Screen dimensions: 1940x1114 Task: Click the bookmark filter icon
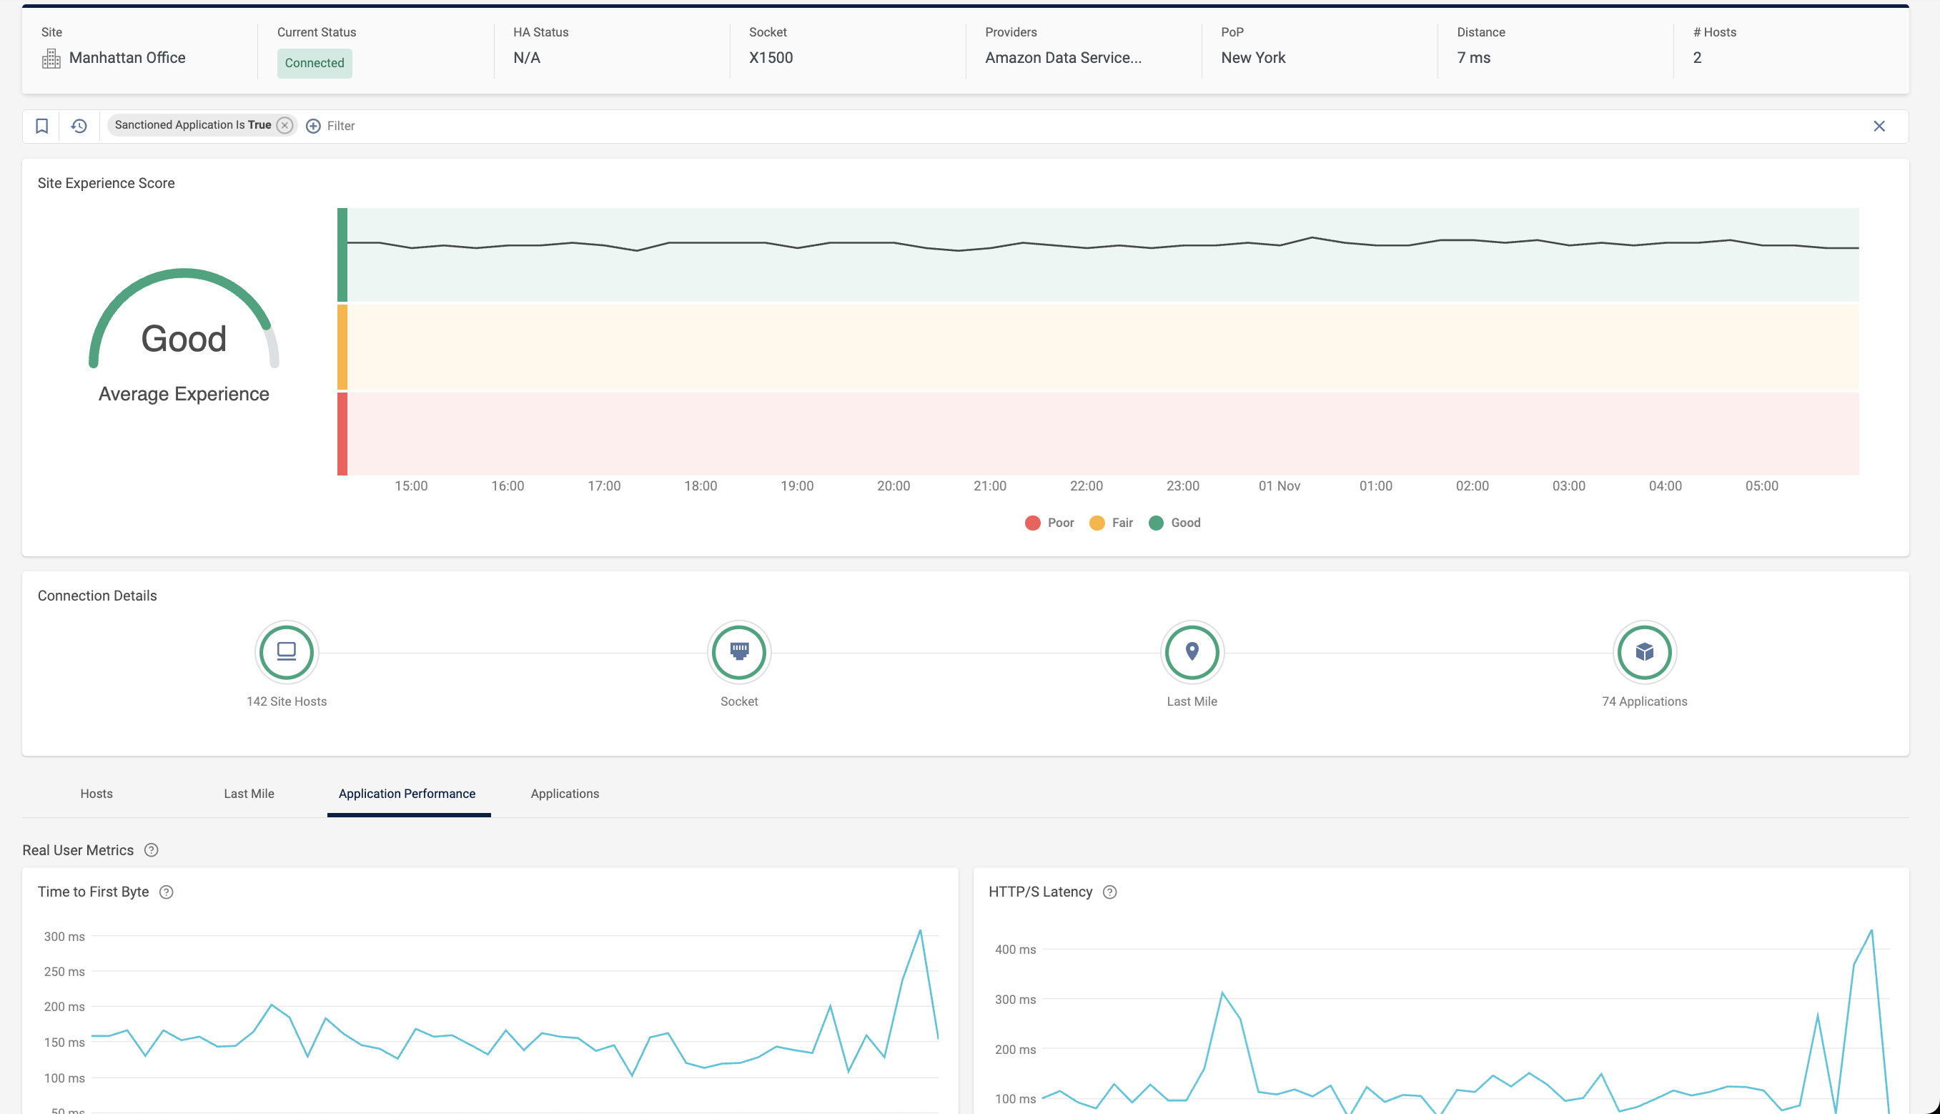[42, 125]
